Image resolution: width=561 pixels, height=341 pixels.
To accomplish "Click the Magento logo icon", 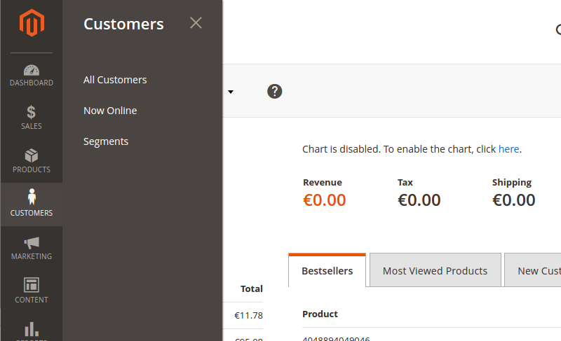I will [32, 25].
